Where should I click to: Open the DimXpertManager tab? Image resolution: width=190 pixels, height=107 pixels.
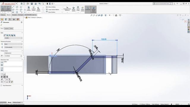click(14, 19)
